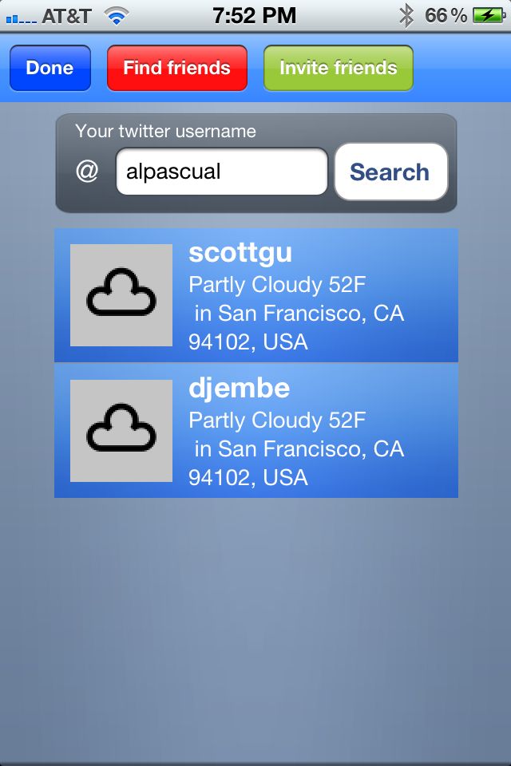Select the green Invite friends button

coord(339,68)
